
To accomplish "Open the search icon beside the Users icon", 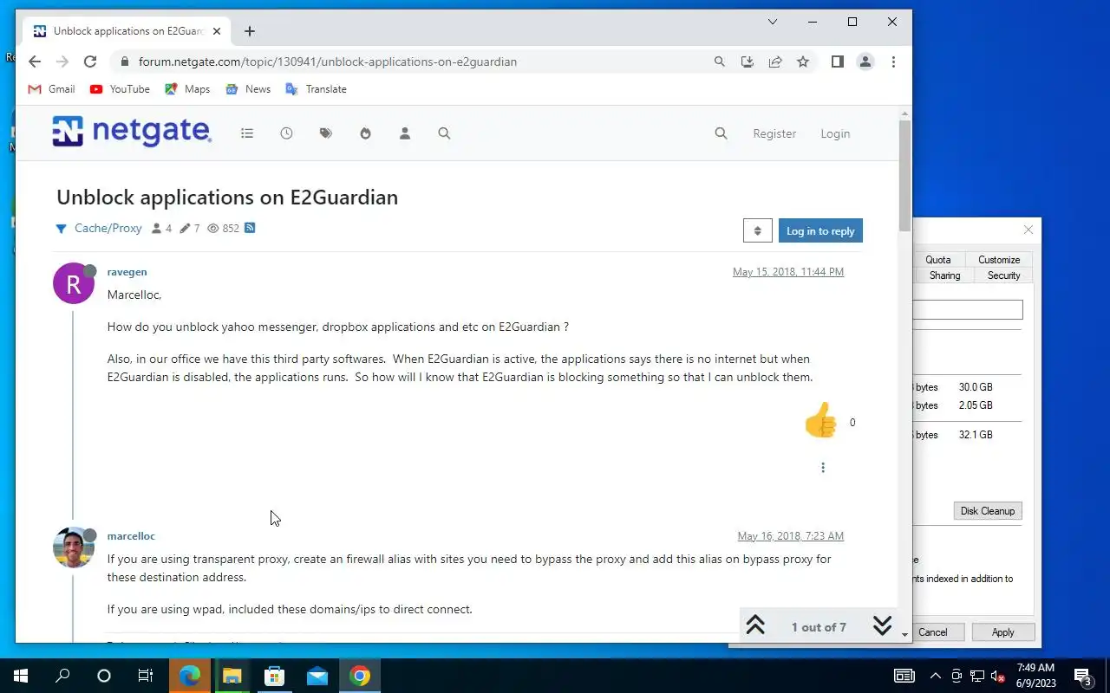I will click(x=444, y=133).
